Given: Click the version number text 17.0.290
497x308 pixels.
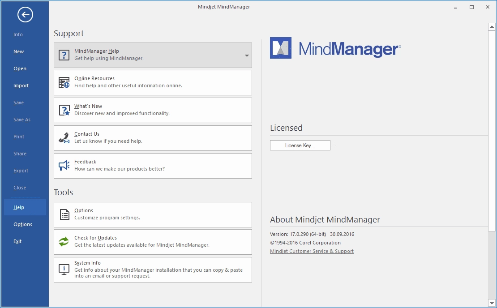Looking at the screenshot, I should point(299,234).
